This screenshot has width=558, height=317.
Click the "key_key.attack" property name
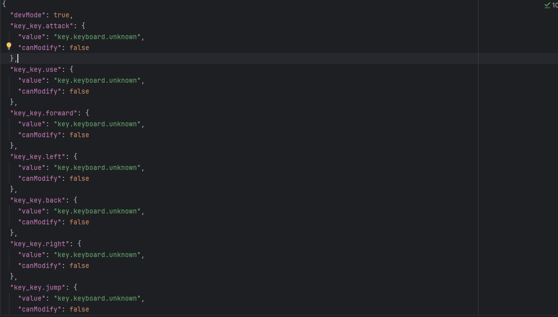tap(42, 26)
